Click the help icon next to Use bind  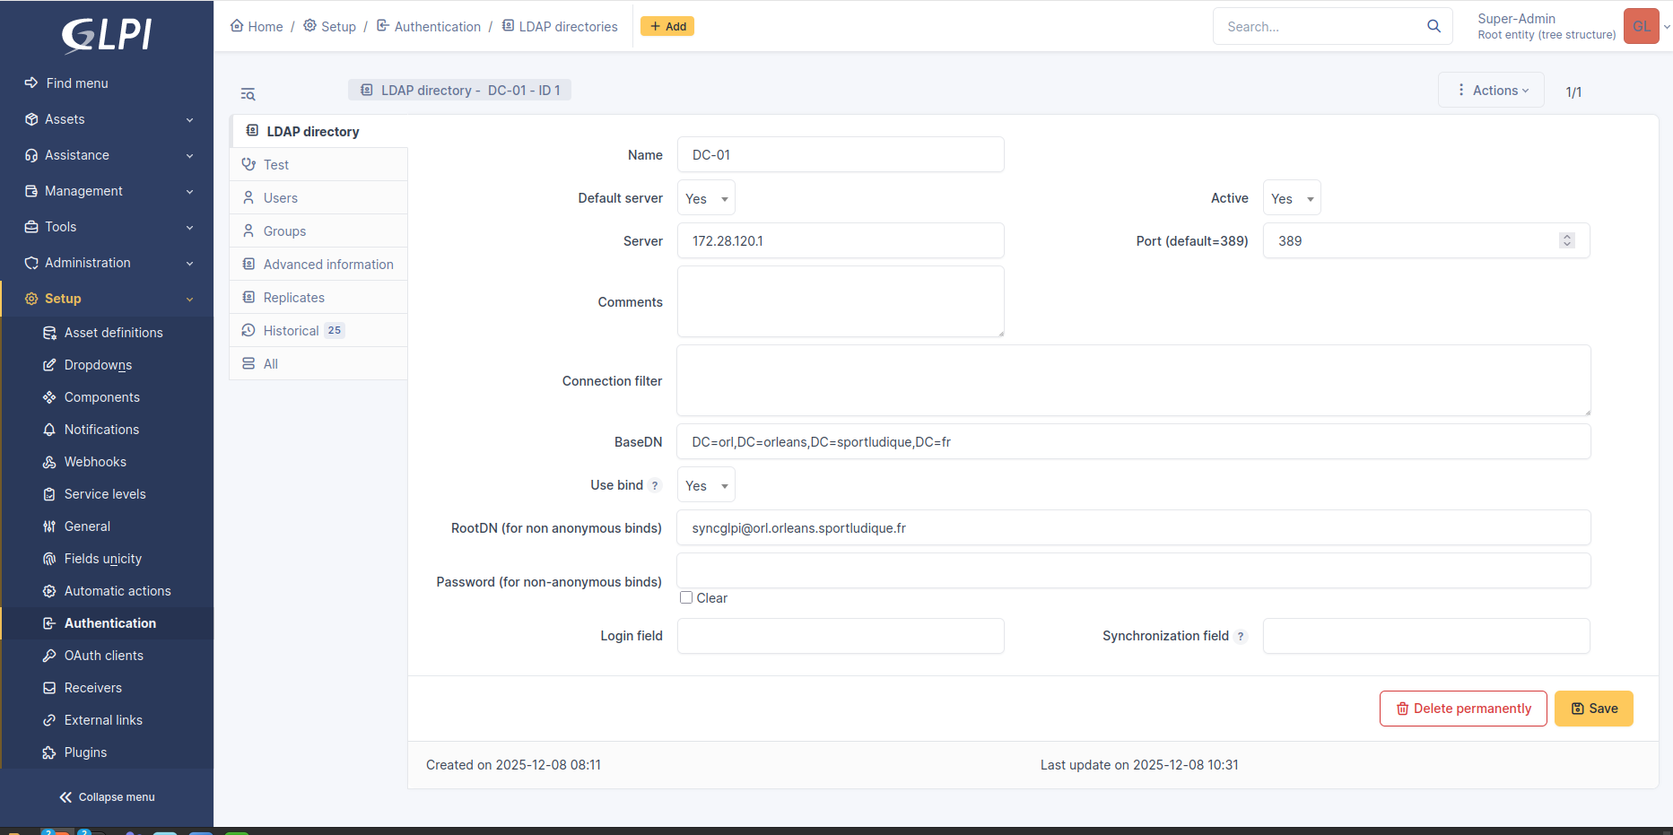pos(655,484)
